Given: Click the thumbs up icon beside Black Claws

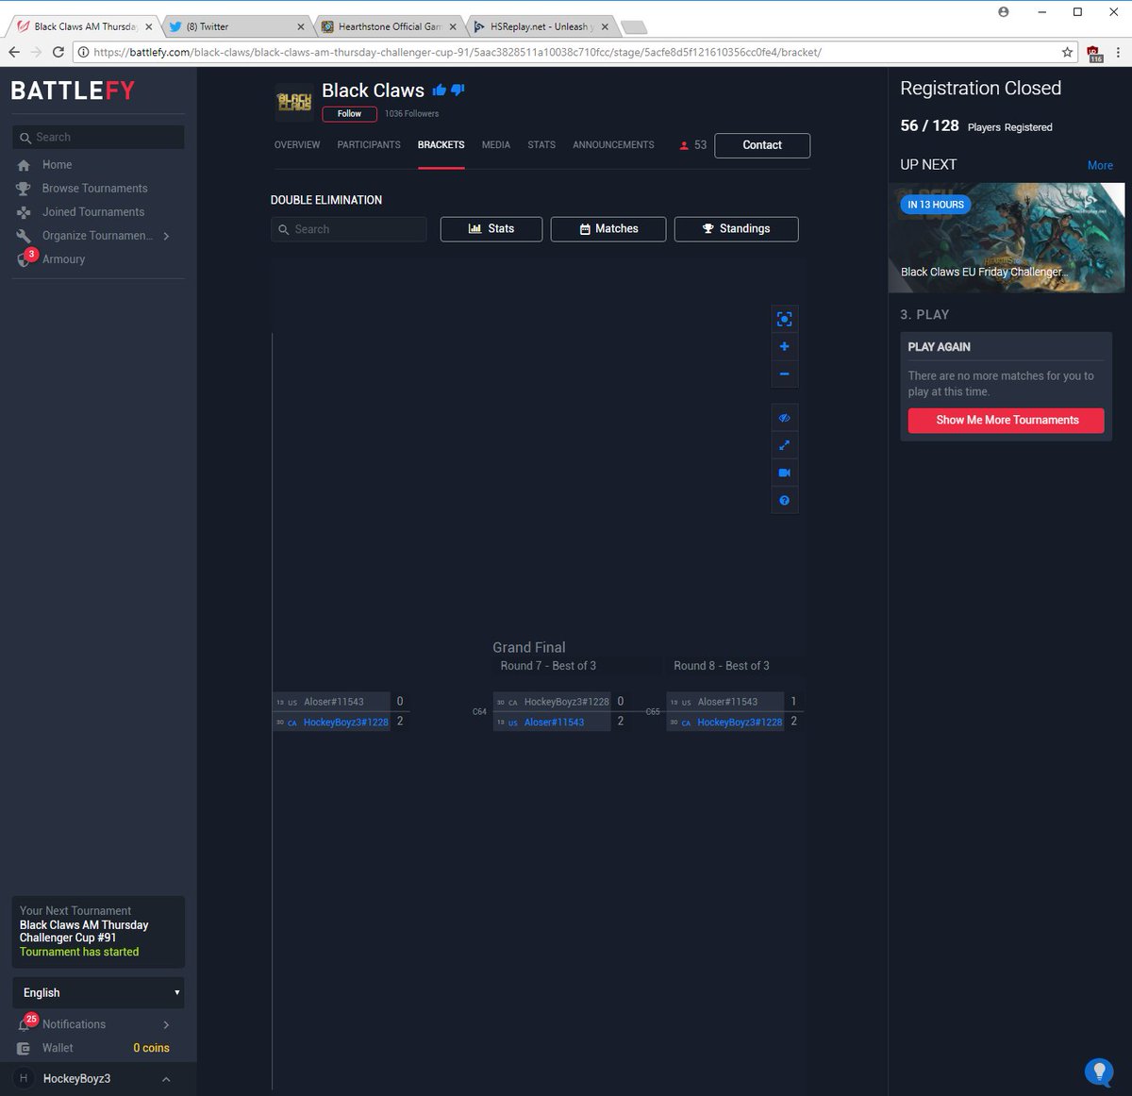Looking at the screenshot, I should [439, 91].
